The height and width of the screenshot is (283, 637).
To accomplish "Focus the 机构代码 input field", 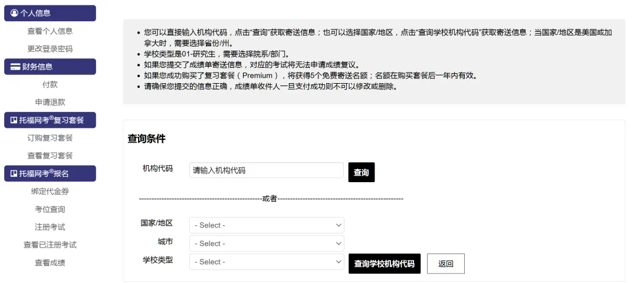I will (x=266, y=170).
